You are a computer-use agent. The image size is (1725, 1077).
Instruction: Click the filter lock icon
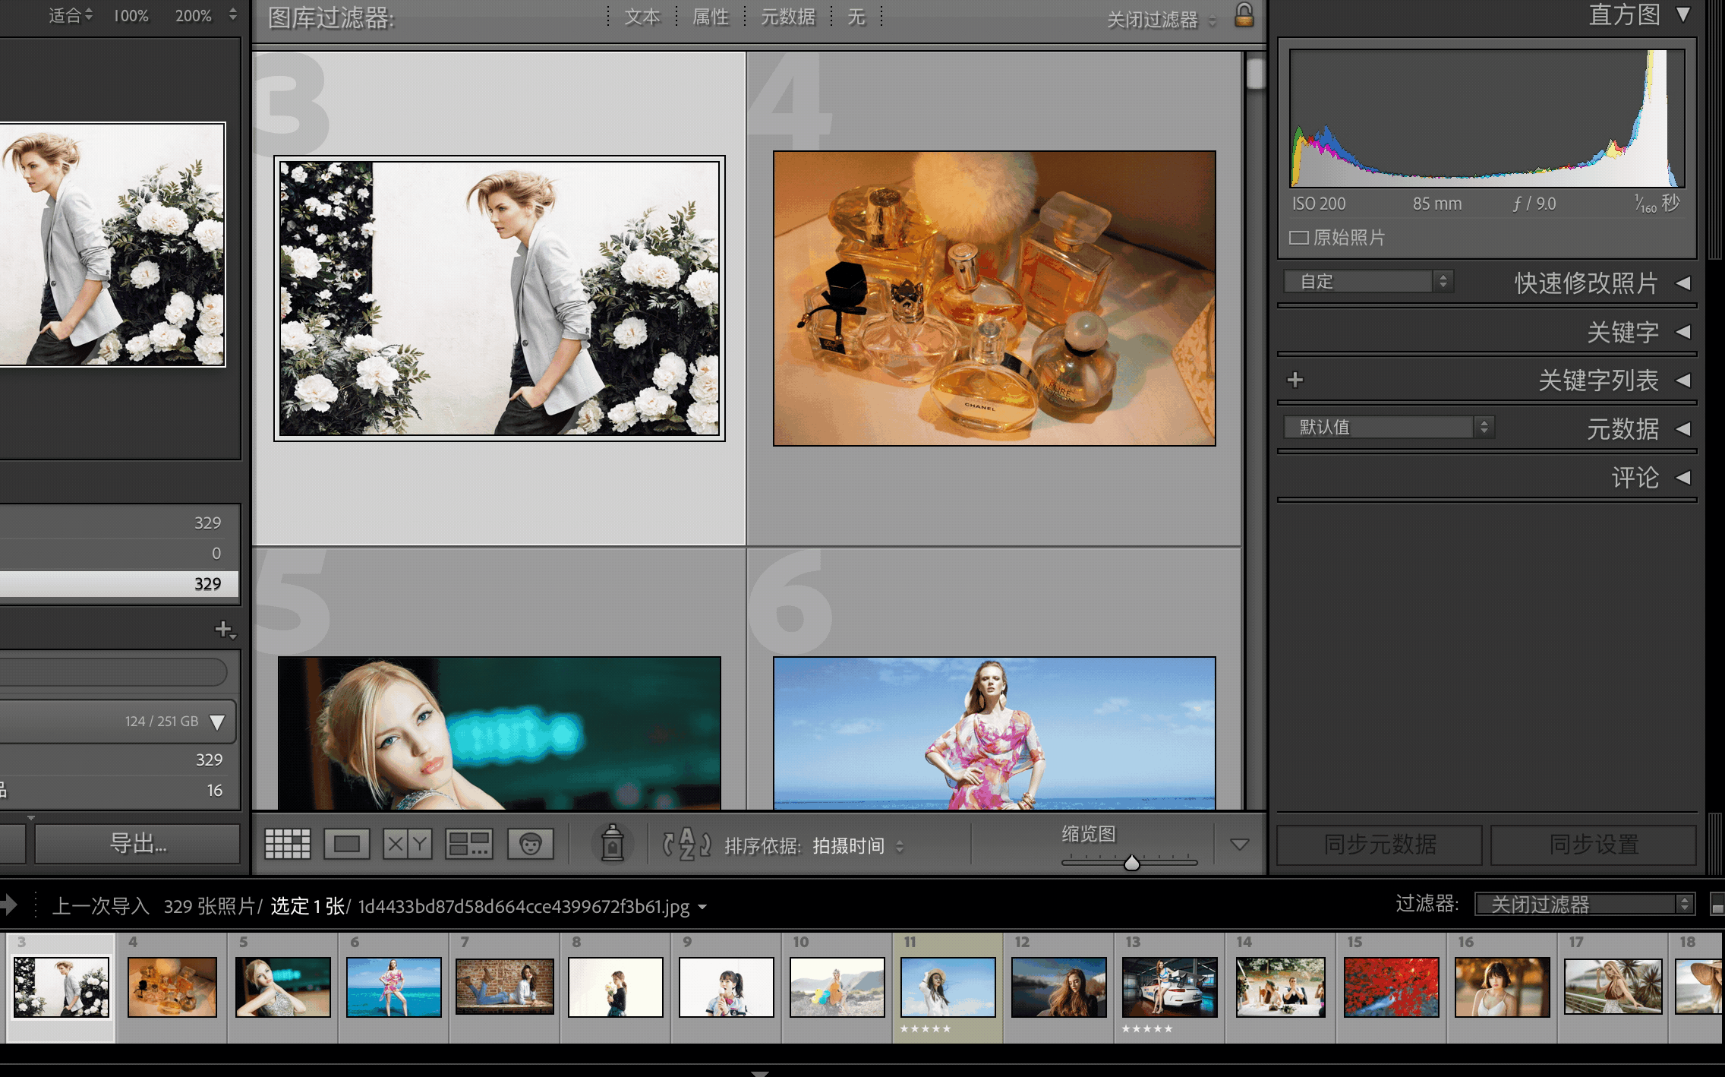pos(1244,14)
